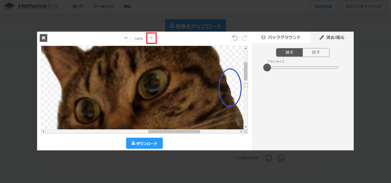Image resolution: width=391 pixels, height=183 pixels.
Task: Undo the last edit
Action: click(235, 38)
